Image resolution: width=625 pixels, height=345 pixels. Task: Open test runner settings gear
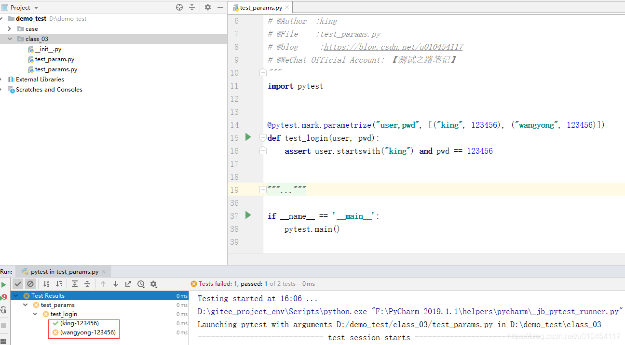click(x=153, y=284)
